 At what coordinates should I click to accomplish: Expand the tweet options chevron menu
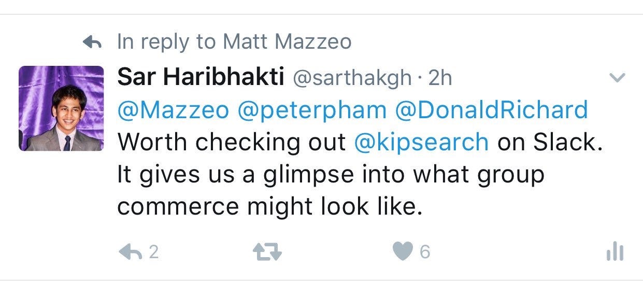coord(617,78)
